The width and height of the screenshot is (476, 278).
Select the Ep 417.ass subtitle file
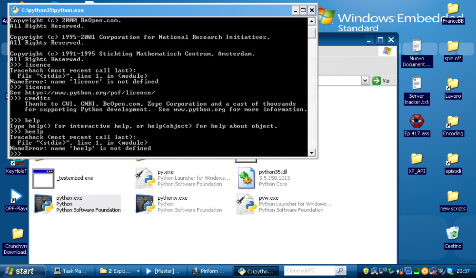pyautogui.click(x=416, y=126)
